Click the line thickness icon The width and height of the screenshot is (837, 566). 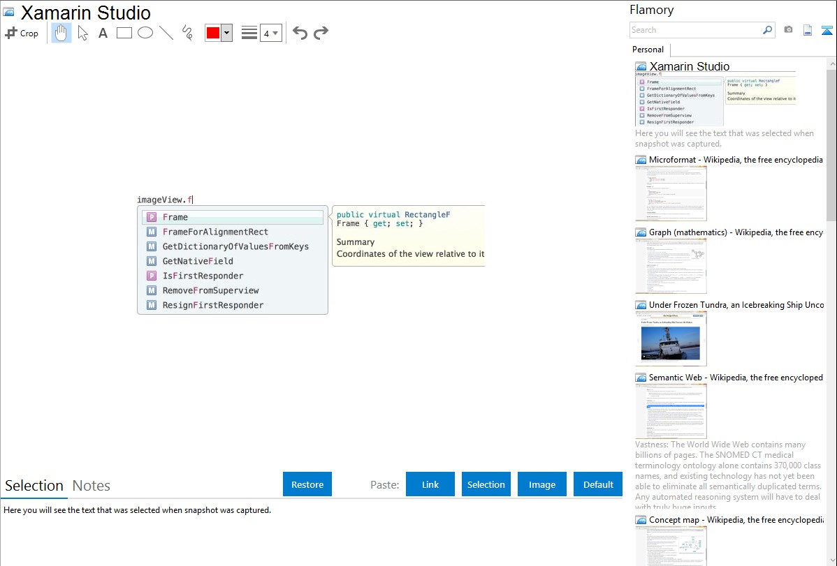tap(249, 33)
